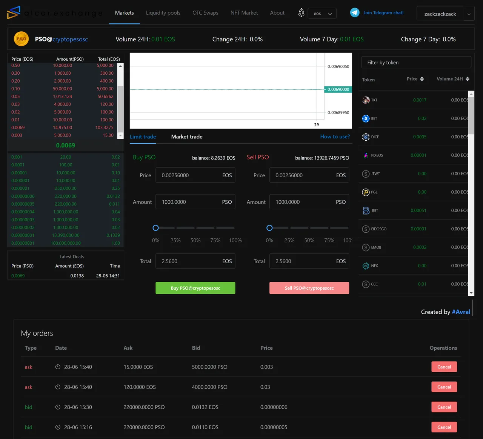Image resolution: width=483 pixels, height=439 pixels.
Task: Click the 0.001 buy order row
Action: point(66,157)
